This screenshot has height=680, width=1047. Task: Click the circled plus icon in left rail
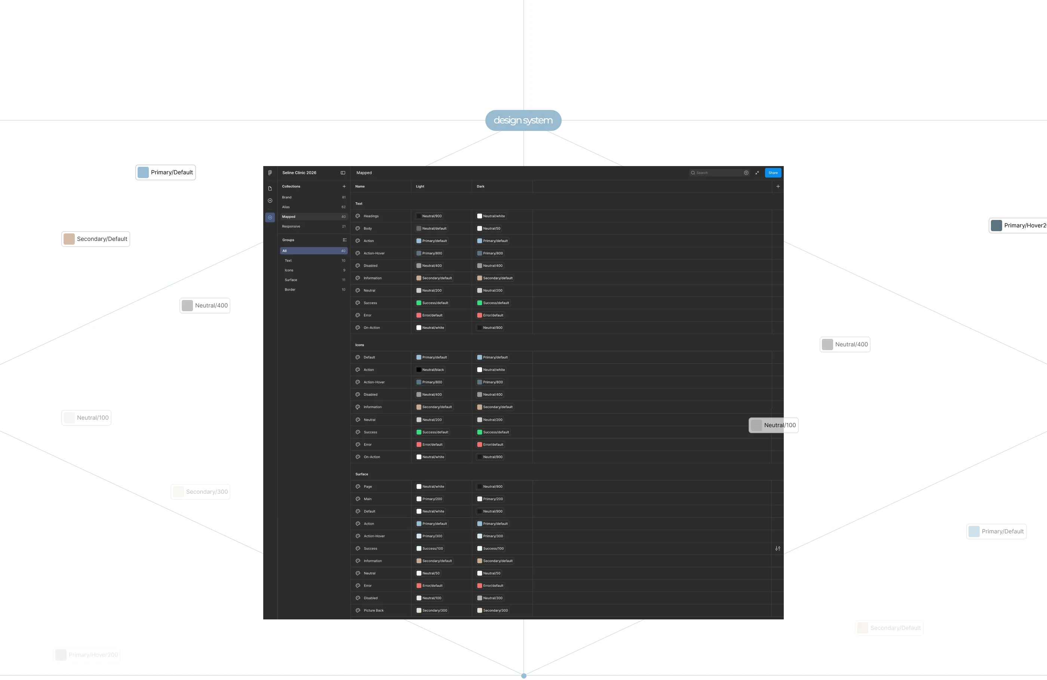[x=270, y=201]
